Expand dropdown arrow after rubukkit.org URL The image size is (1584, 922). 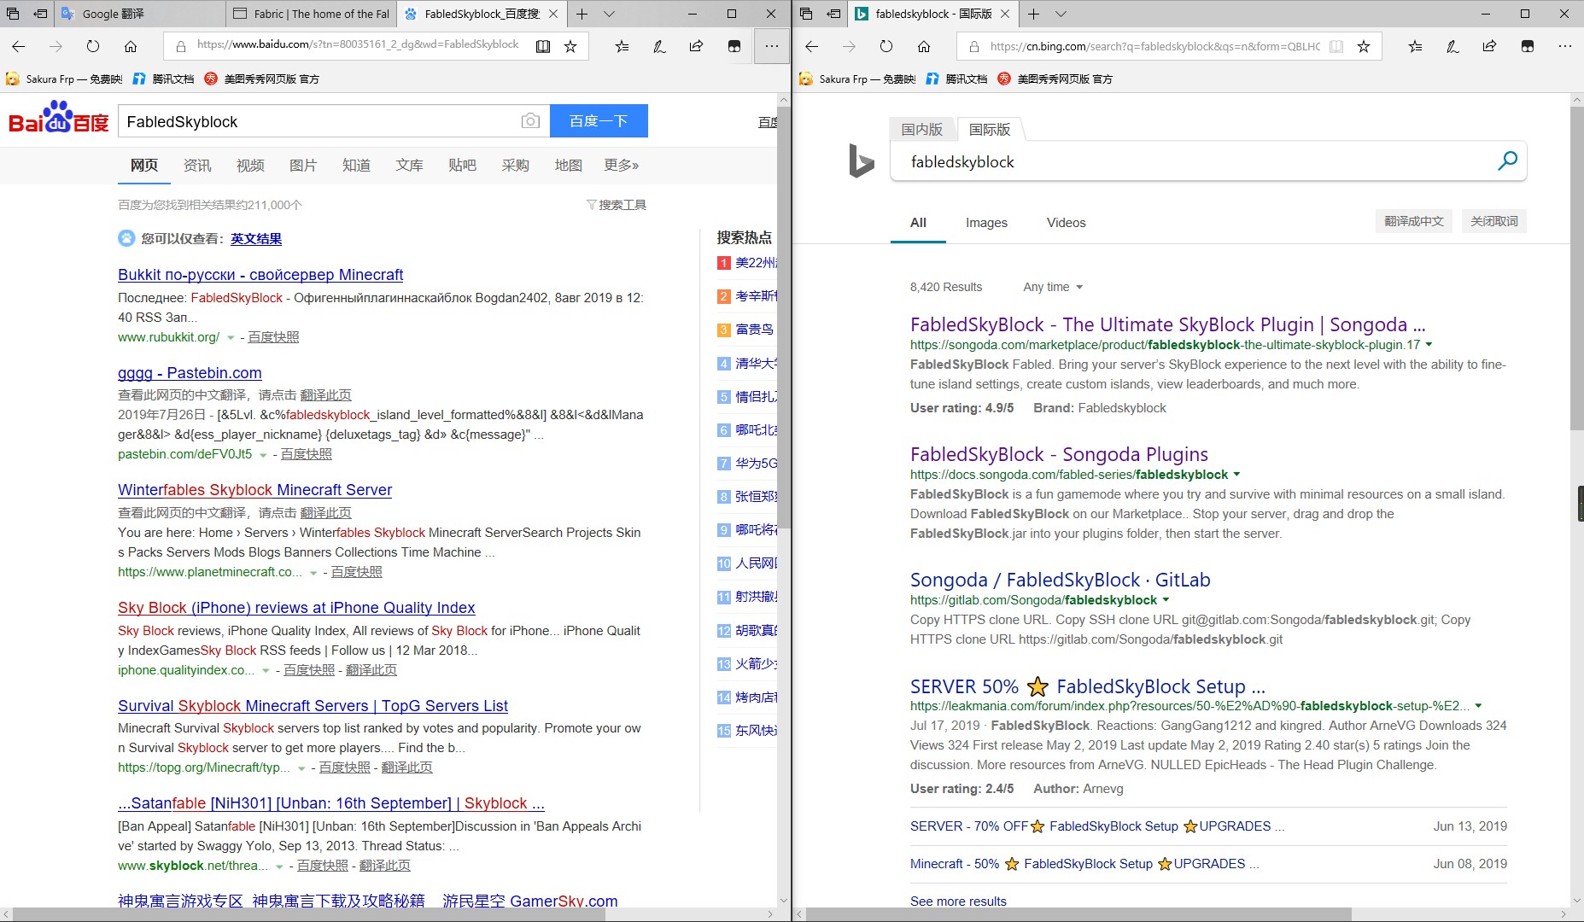pos(231,338)
